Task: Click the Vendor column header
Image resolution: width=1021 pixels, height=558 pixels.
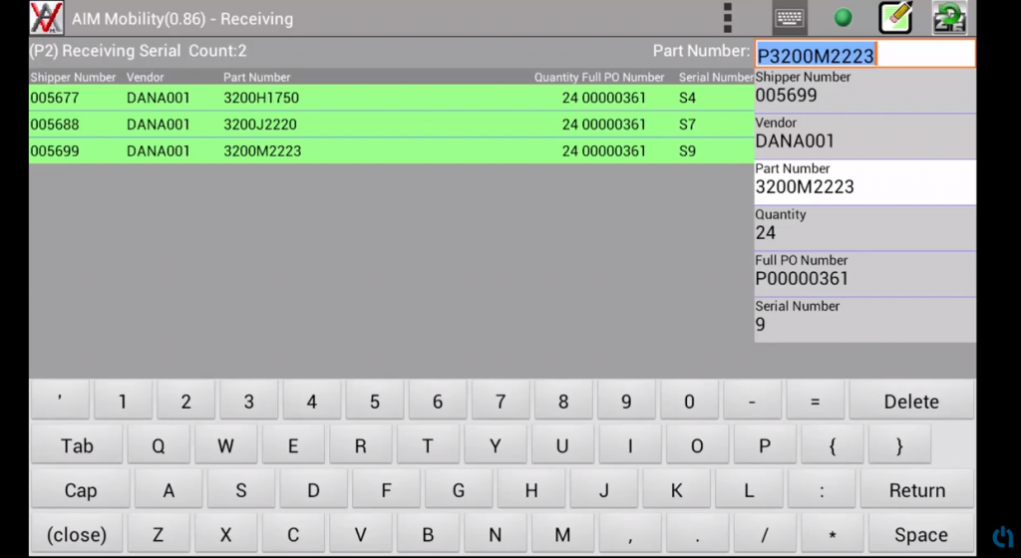Action: pyautogui.click(x=146, y=77)
